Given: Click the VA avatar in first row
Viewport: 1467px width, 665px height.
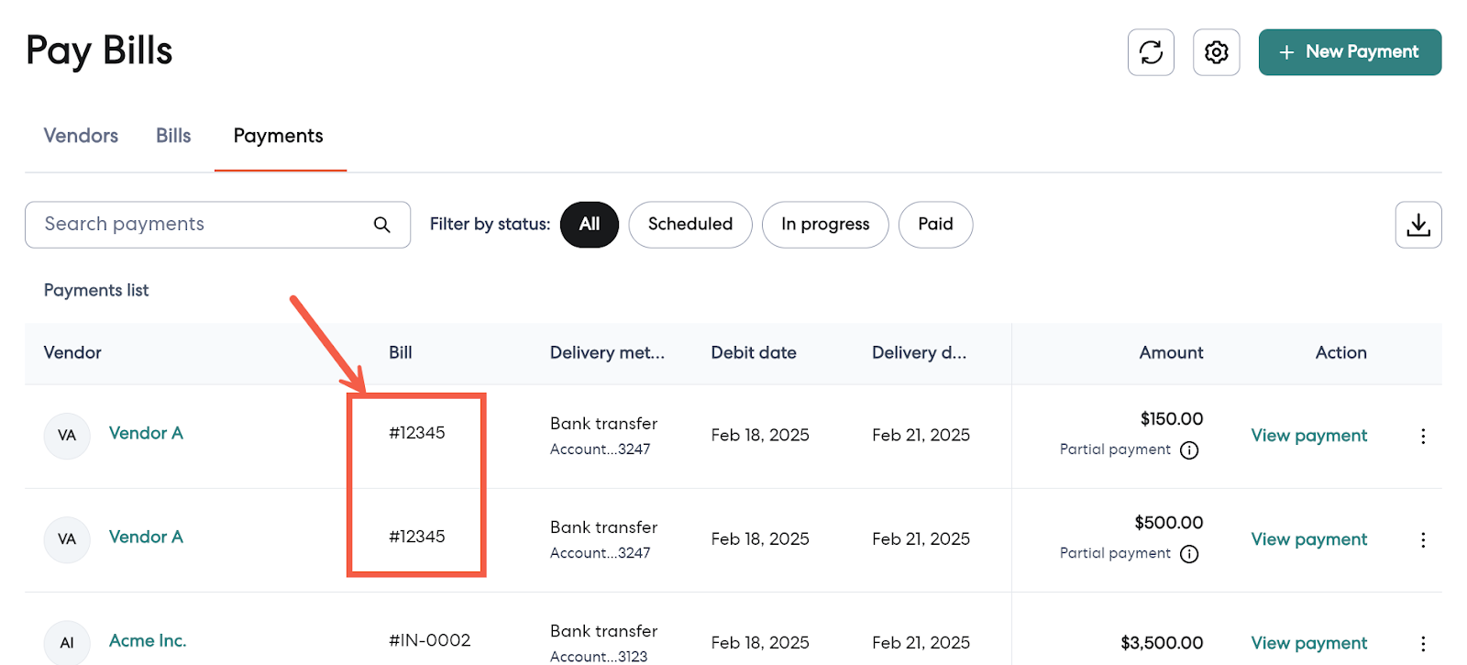Looking at the screenshot, I should pyautogui.click(x=67, y=436).
